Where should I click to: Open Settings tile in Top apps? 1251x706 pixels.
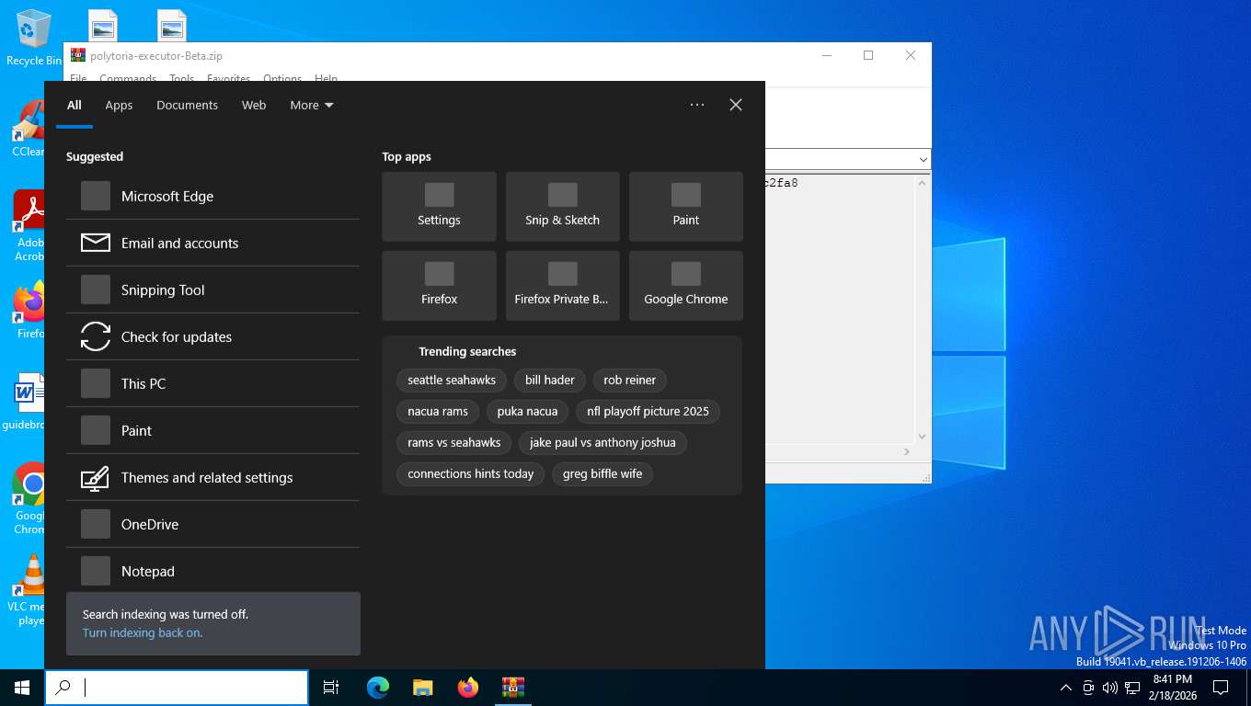coord(439,207)
